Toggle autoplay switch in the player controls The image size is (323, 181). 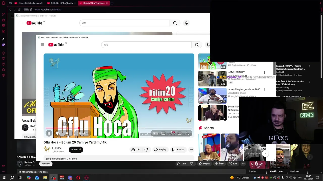(155, 133)
